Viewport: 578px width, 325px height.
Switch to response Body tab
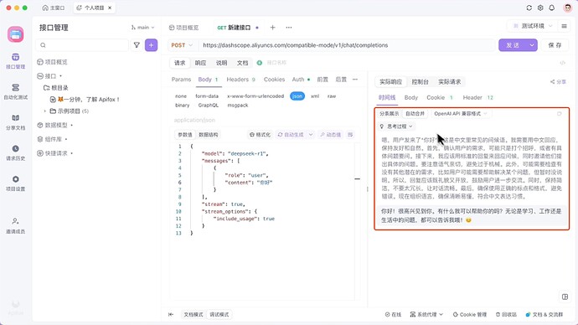pos(411,97)
